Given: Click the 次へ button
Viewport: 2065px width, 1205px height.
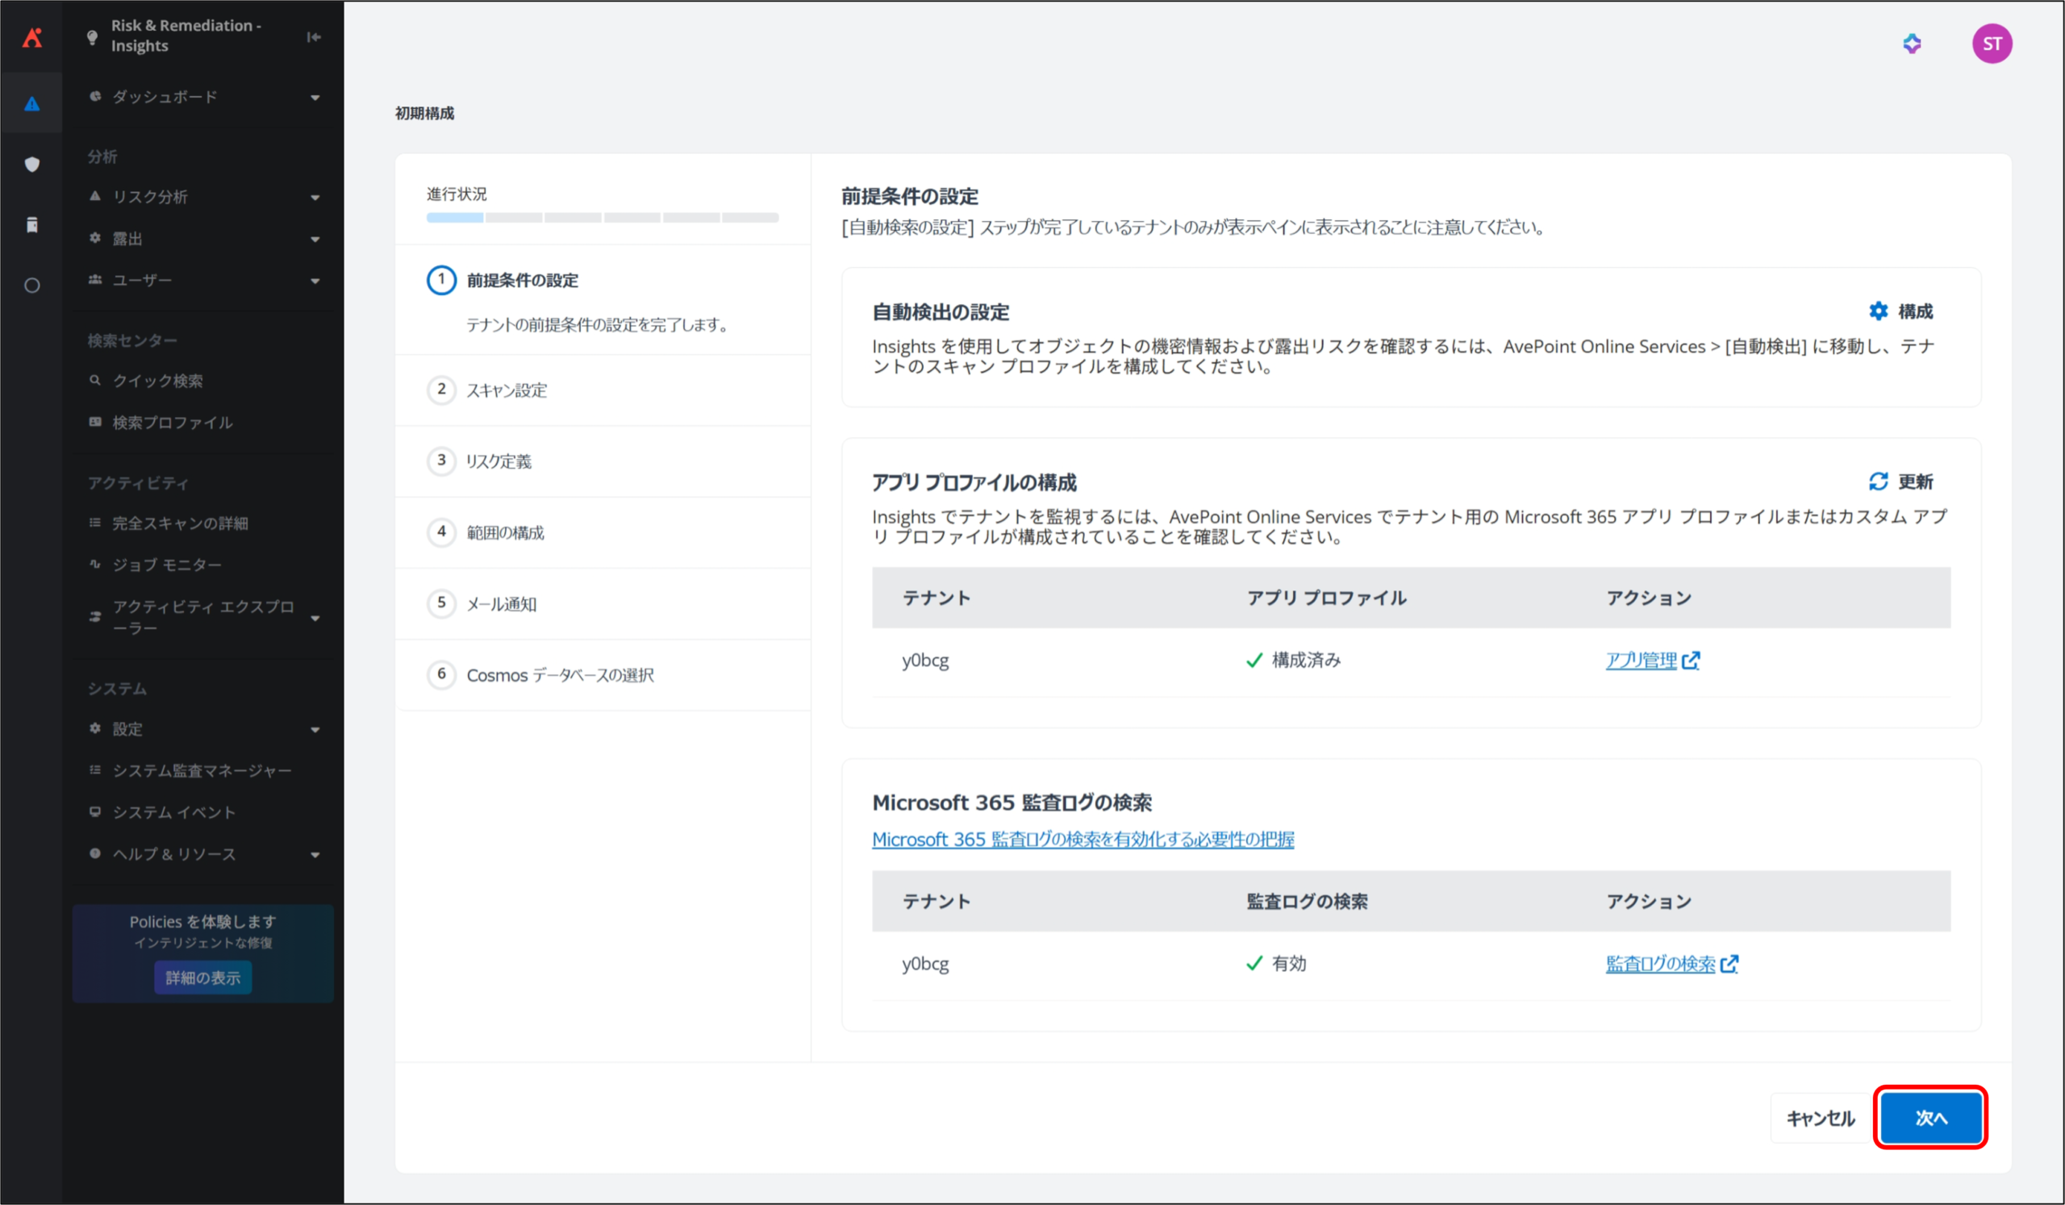Looking at the screenshot, I should click(x=1930, y=1117).
